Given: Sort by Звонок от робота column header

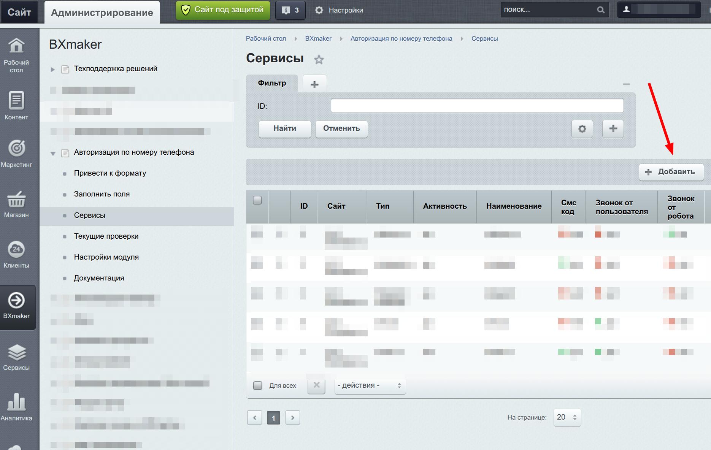Looking at the screenshot, I should 681,207.
